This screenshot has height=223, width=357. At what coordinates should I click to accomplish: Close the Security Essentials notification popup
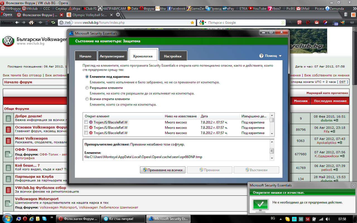tap(353, 185)
